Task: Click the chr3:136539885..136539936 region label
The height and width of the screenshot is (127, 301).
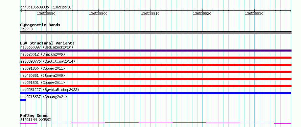Action: tap(46, 7)
